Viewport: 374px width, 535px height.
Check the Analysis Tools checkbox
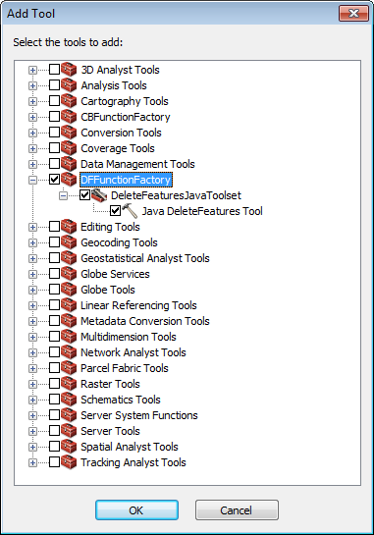point(55,85)
